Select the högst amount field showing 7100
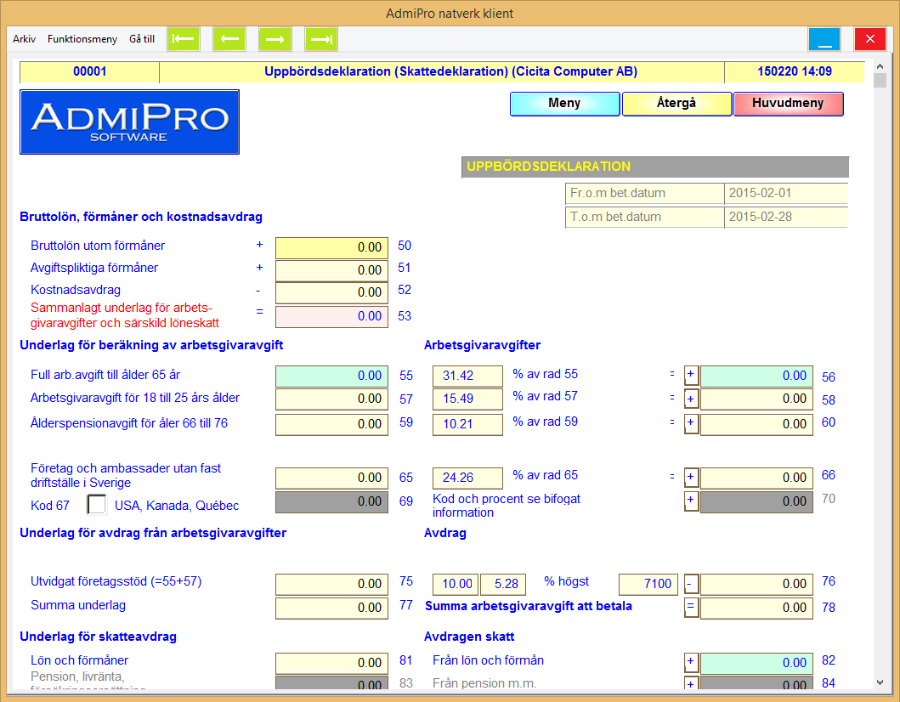 pos(648,584)
